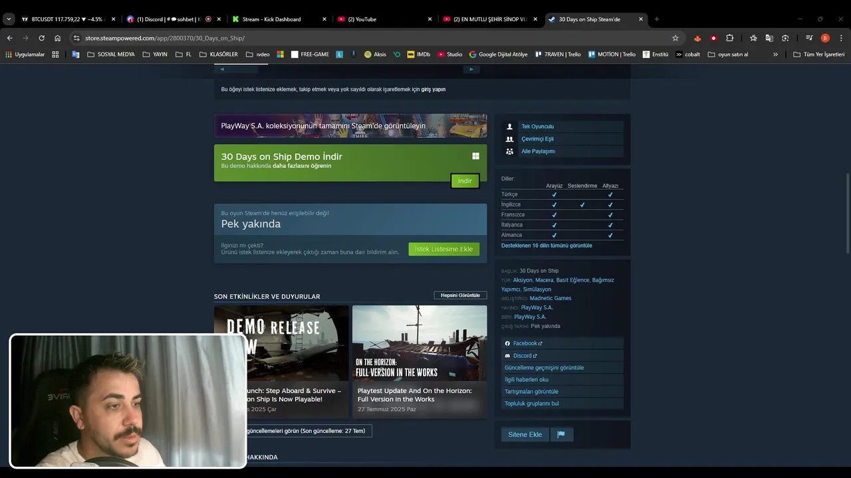851x478 pixels.
Task: Open the 7RAVEN Trello bookmark
Action: coord(558,54)
